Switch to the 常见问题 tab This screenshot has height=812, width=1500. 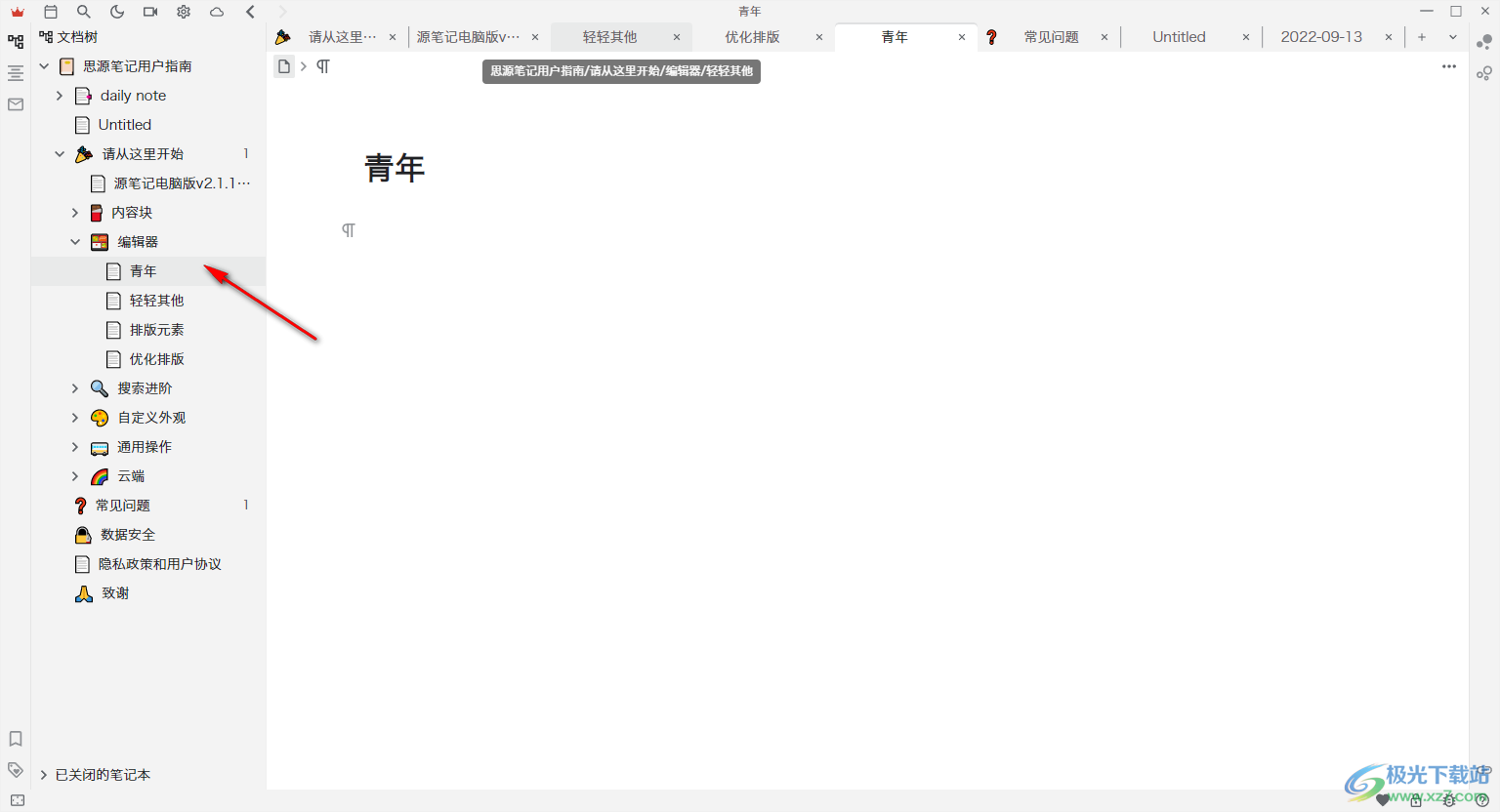click(1050, 36)
